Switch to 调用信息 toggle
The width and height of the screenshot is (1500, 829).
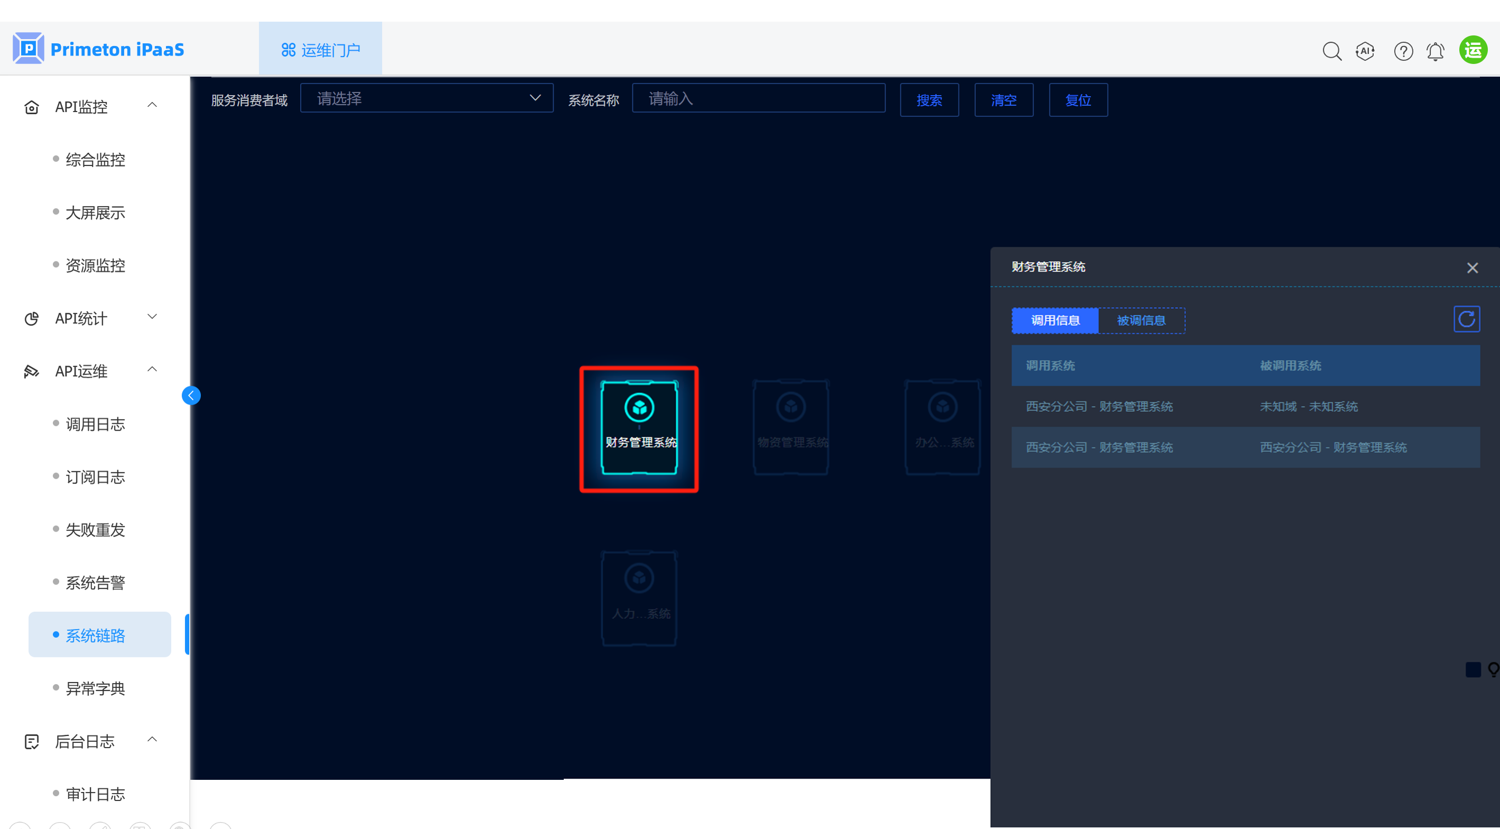pos(1055,320)
